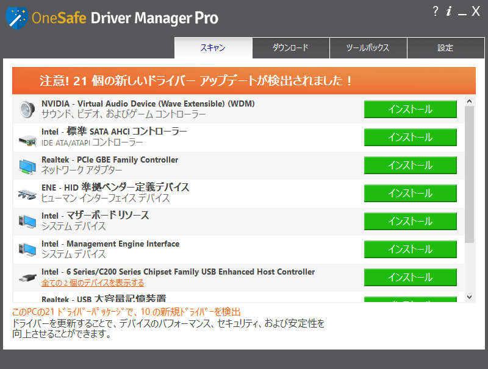Close the window with the X icon
This screenshot has height=369, width=488.
coord(476,11)
